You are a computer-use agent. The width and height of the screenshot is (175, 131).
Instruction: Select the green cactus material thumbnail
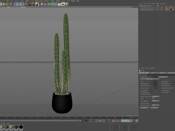click(7, 127)
